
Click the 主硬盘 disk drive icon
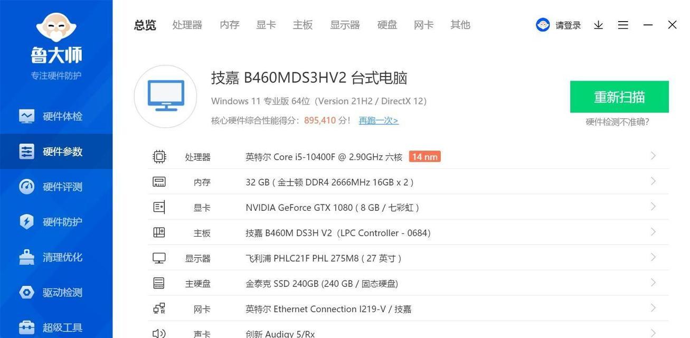(159, 284)
